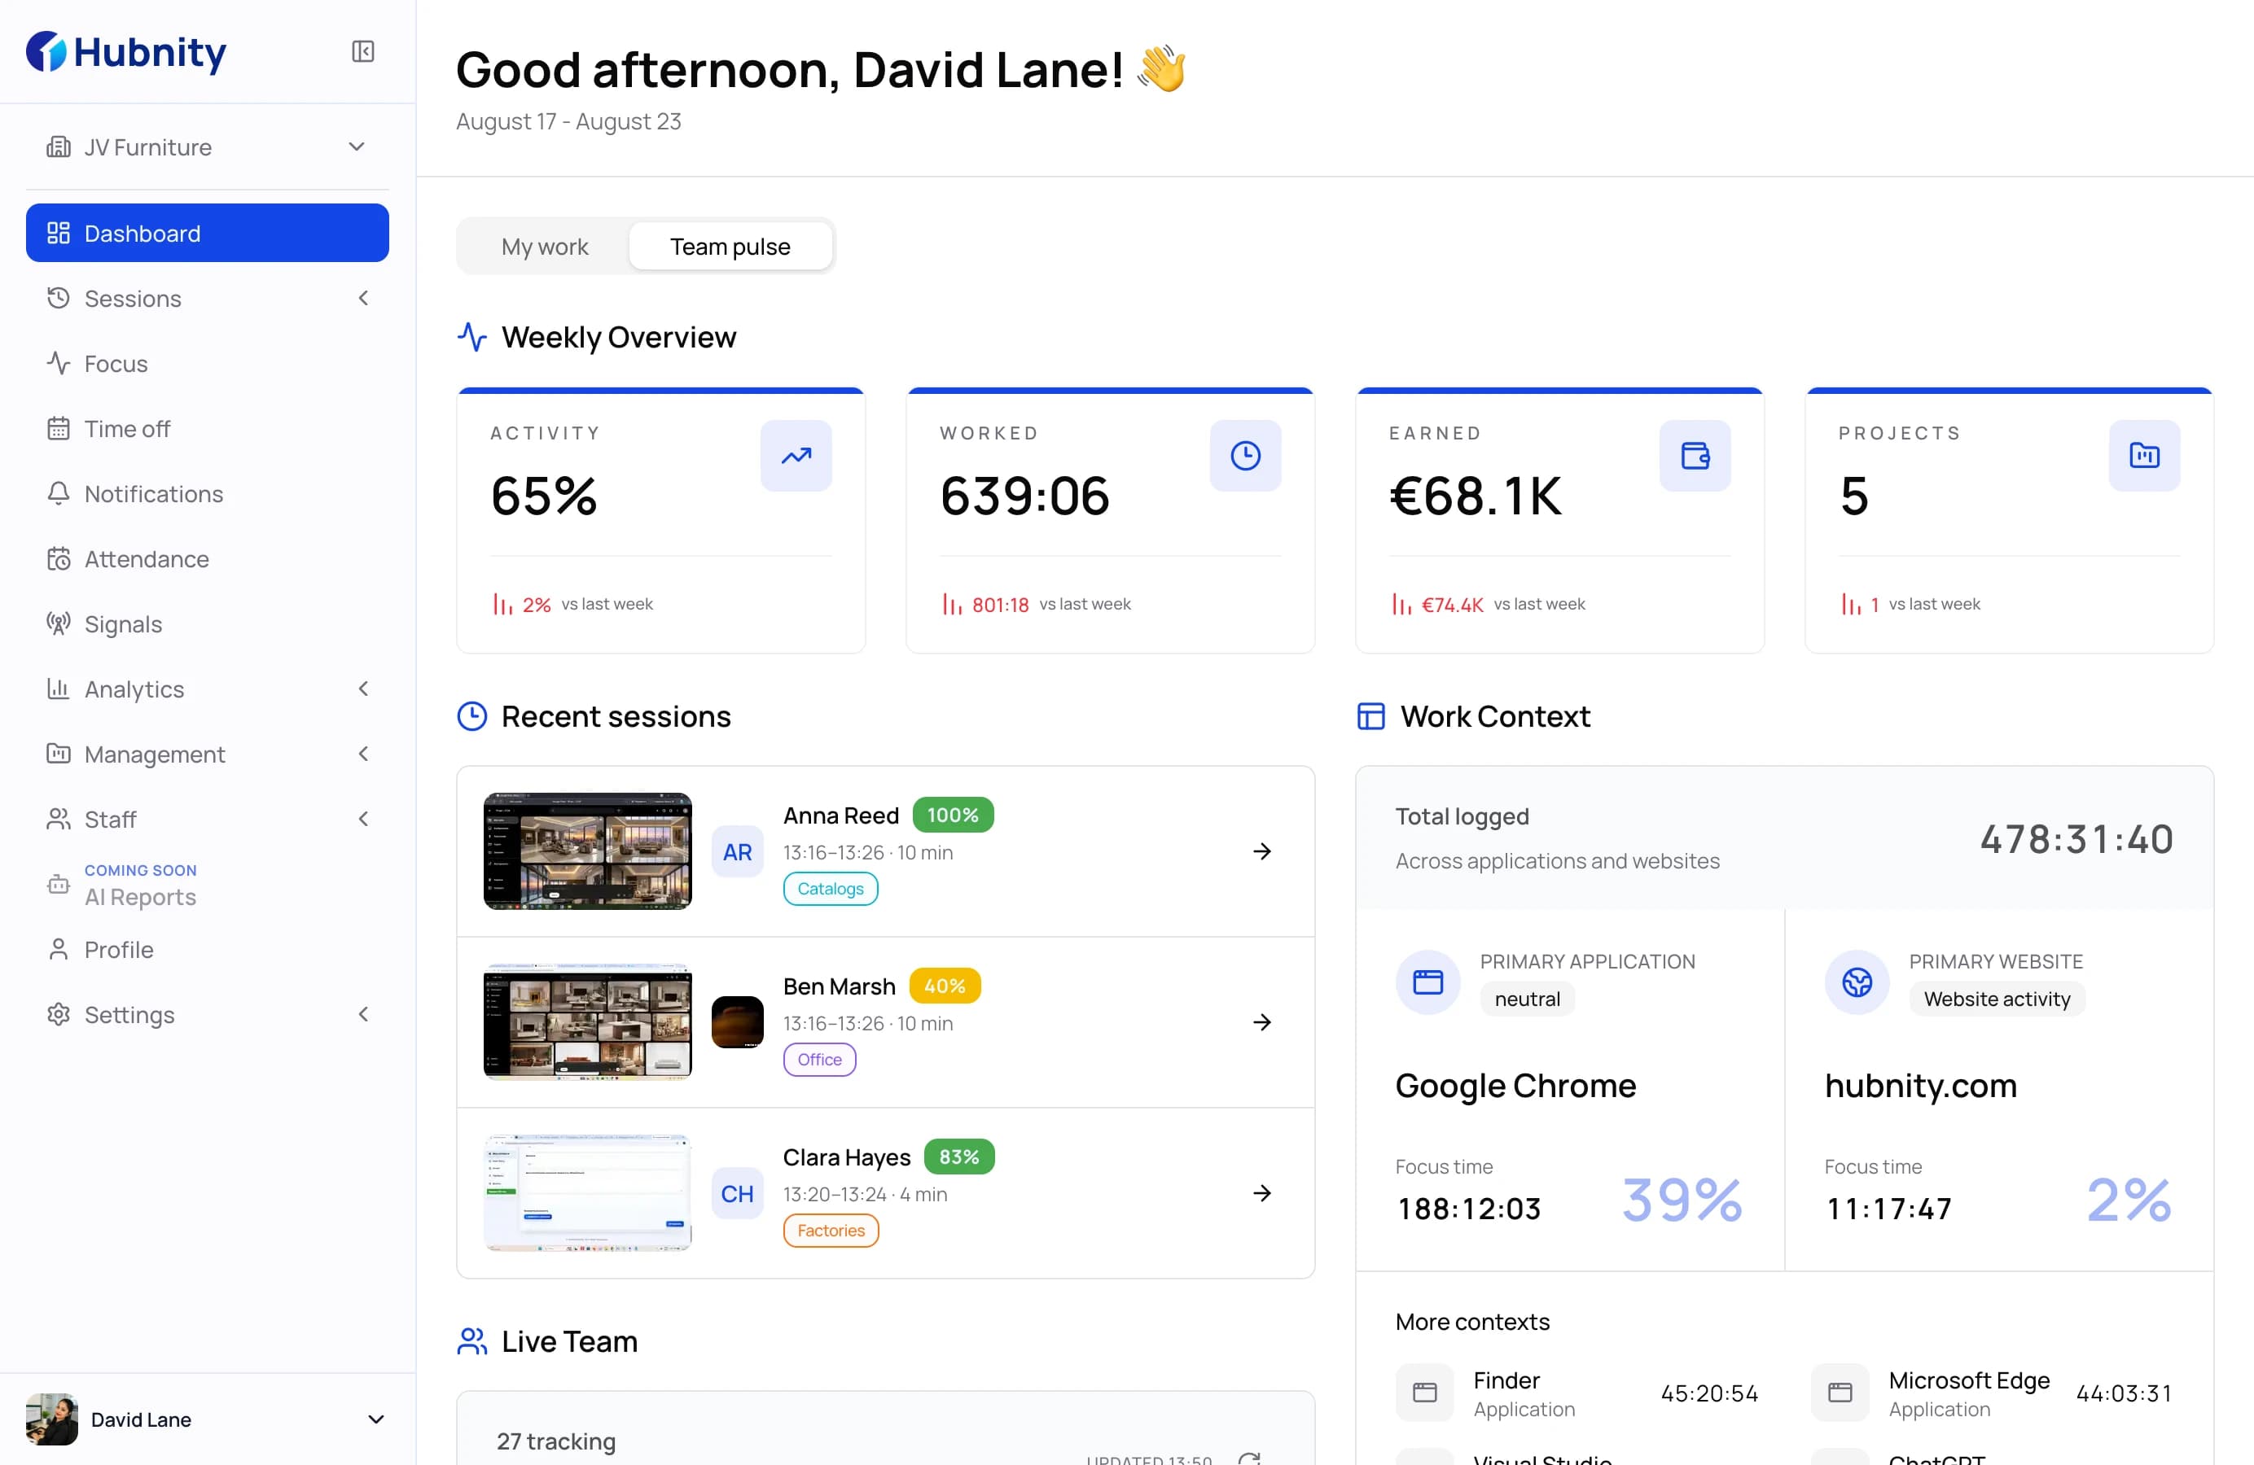Click the Catalogs project tag
Screen dimensions: 2254x1465
[x=831, y=889]
